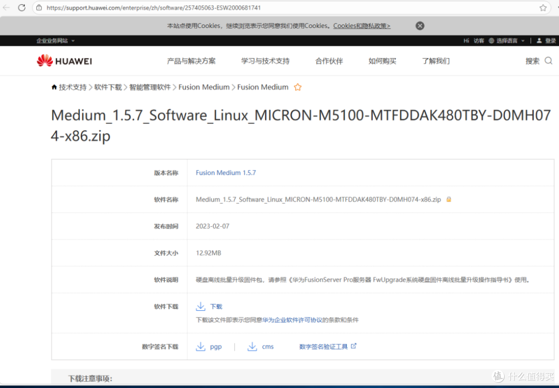The width and height of the screenshot is (559, 388).
Task: Click the cms text link
Action: (268, 347)
